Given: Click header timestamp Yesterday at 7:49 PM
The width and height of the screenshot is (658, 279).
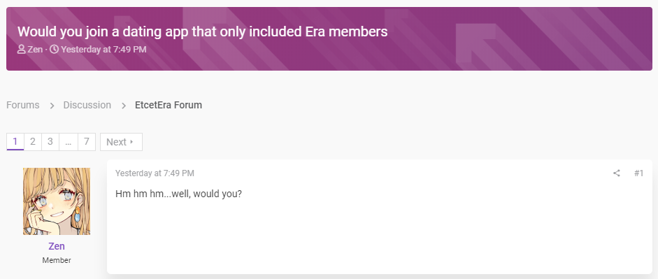Looking at the screenshot, I should coord(103,50).
